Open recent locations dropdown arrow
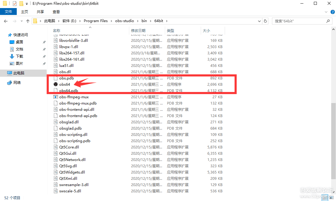 pos(22,21)
